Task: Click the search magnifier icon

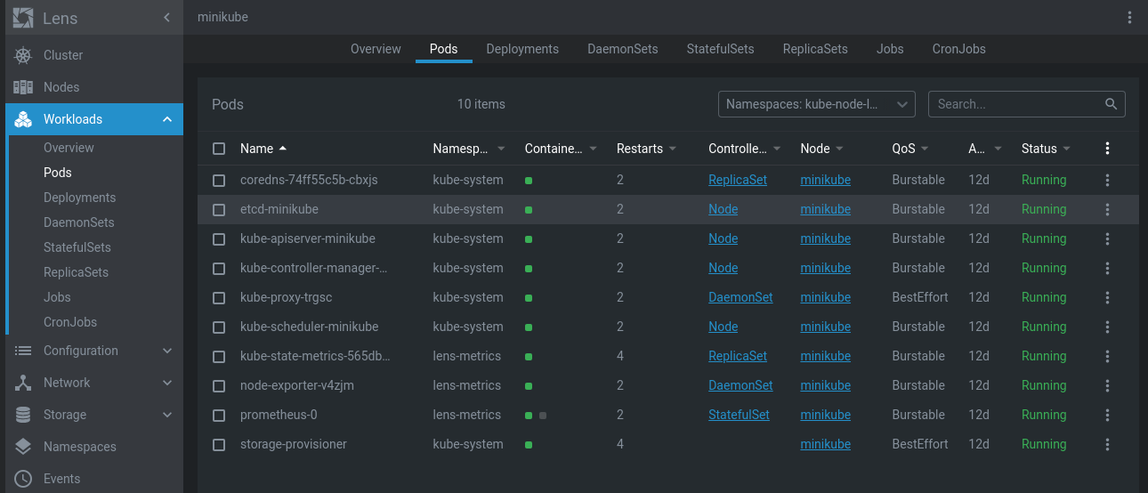Action: 1111,104
